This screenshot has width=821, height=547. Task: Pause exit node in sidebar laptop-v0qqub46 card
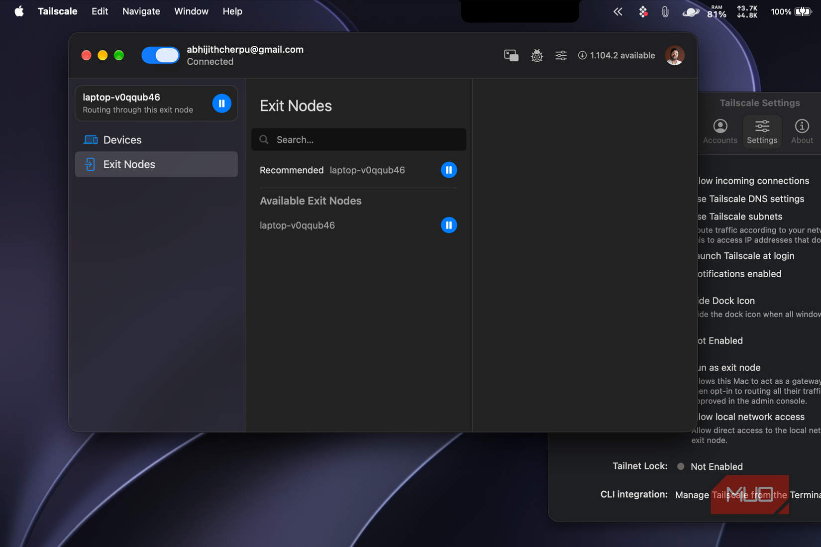[222, 104]
